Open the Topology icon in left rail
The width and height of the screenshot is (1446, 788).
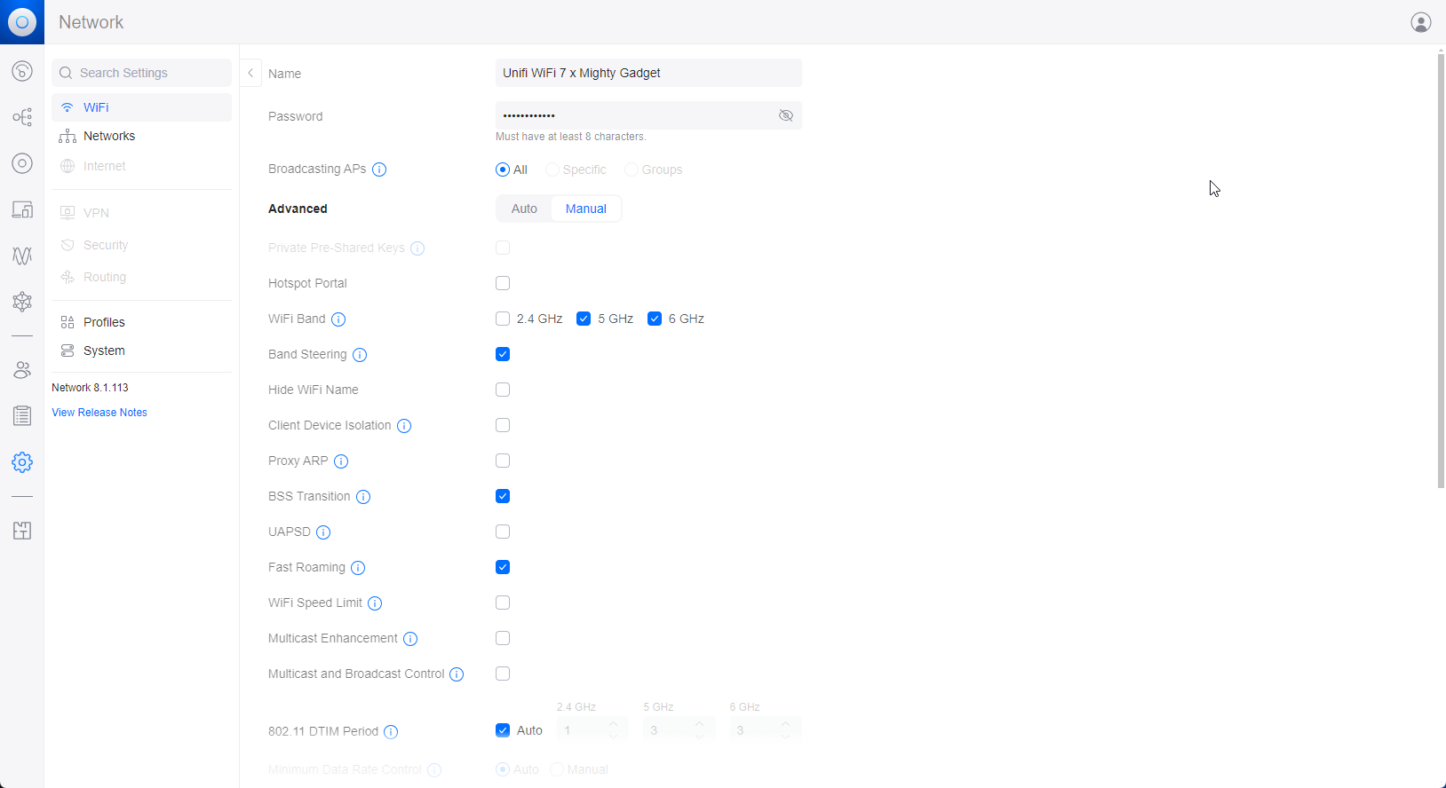coord(22,117)
